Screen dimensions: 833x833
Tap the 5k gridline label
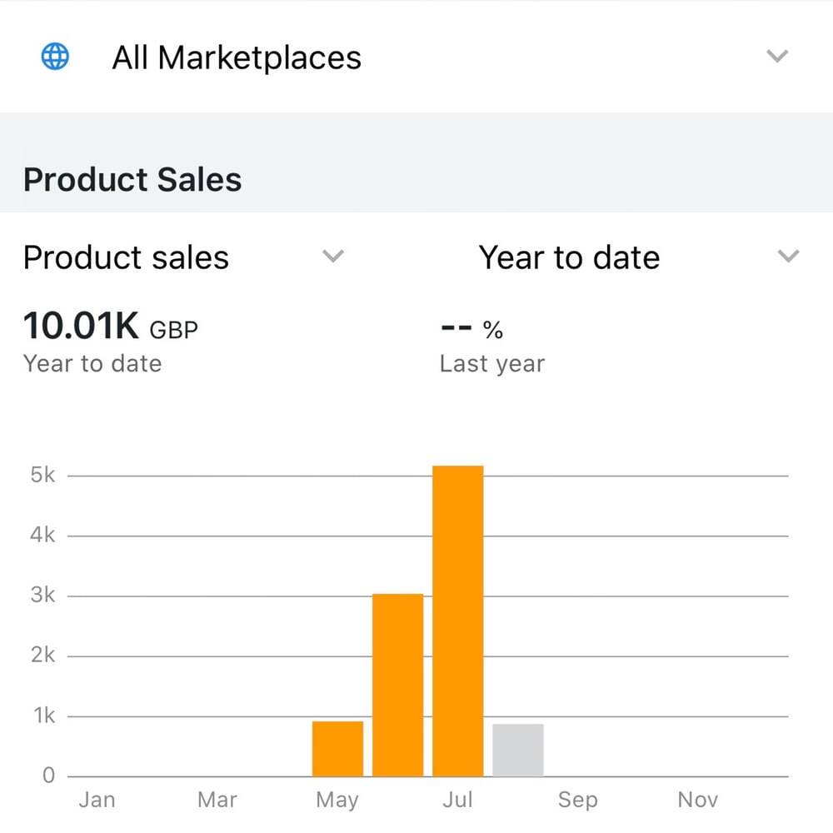click(42, 475)
